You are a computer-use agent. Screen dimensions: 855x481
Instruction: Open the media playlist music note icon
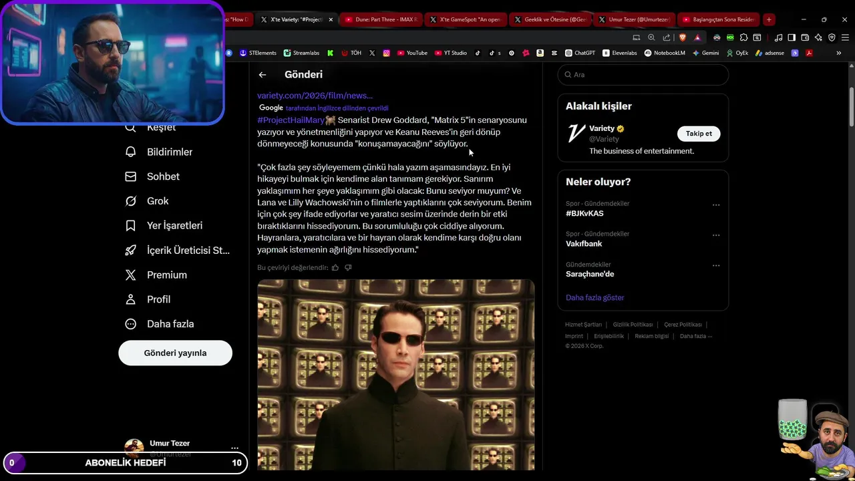pyautogui.click(x=778, y=37)
